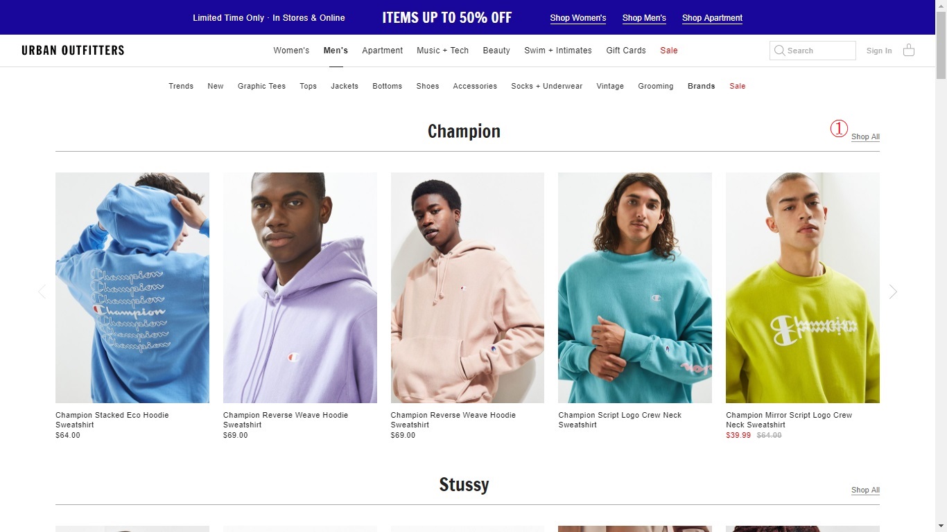Open Champion Stacked Eco Hoodie image
The width and height of the screenshot is (947, 532).
point(132,287)
